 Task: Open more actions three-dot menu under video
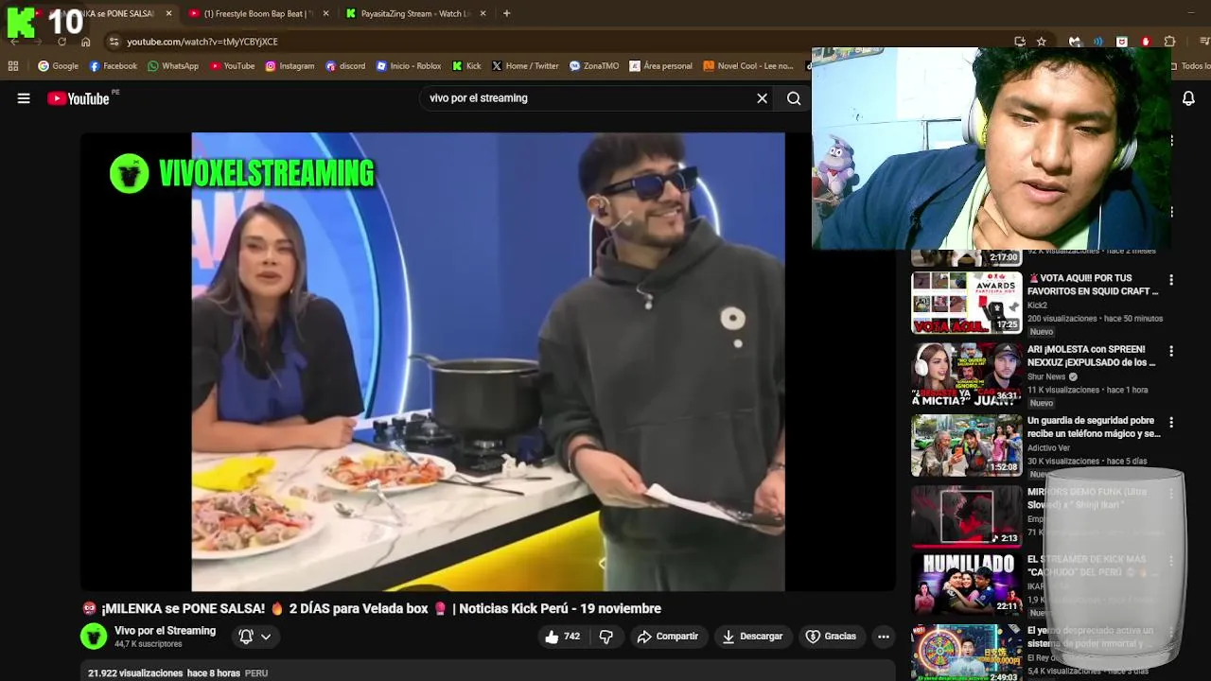(x=884, y=637)
